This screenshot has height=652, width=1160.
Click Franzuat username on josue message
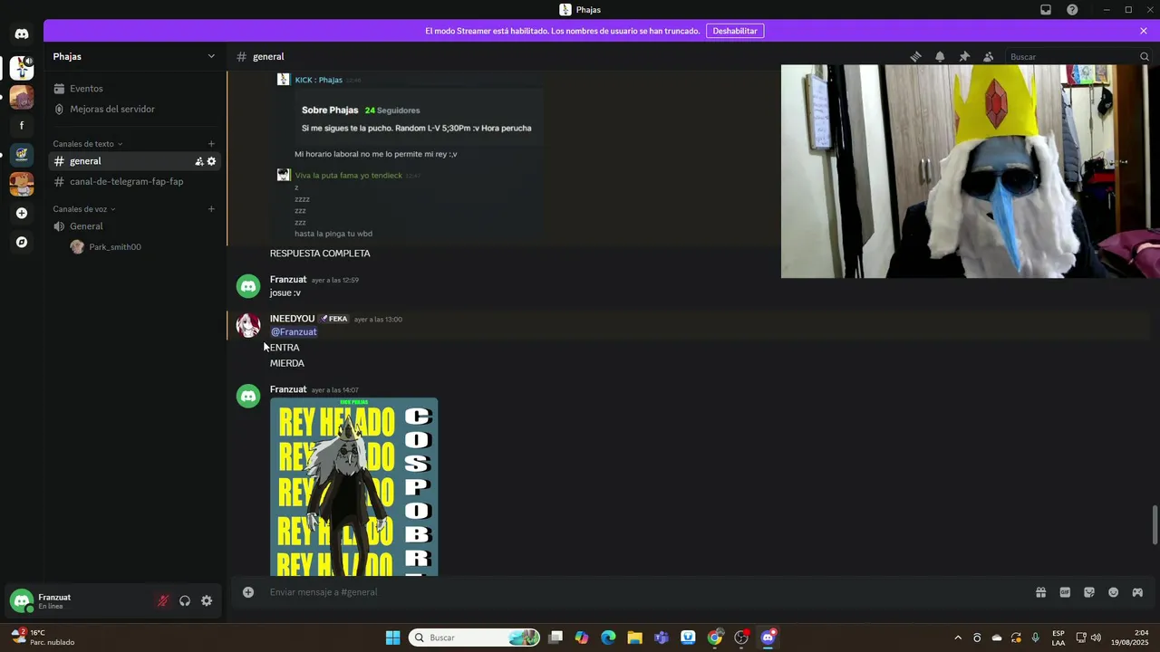pyautogui.click(x=288, y=280)
